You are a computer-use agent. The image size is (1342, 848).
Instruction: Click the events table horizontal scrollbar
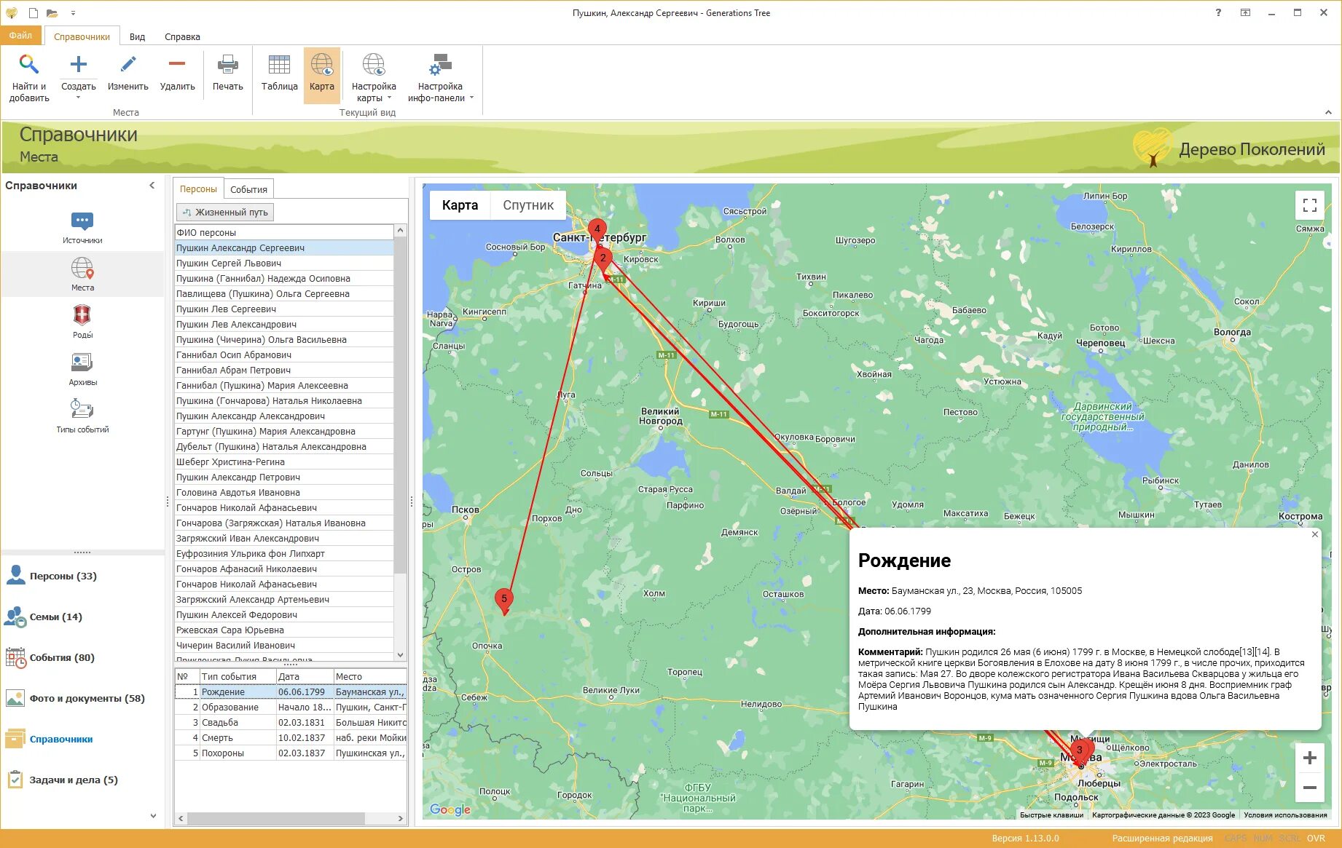(x=277, y=818)
